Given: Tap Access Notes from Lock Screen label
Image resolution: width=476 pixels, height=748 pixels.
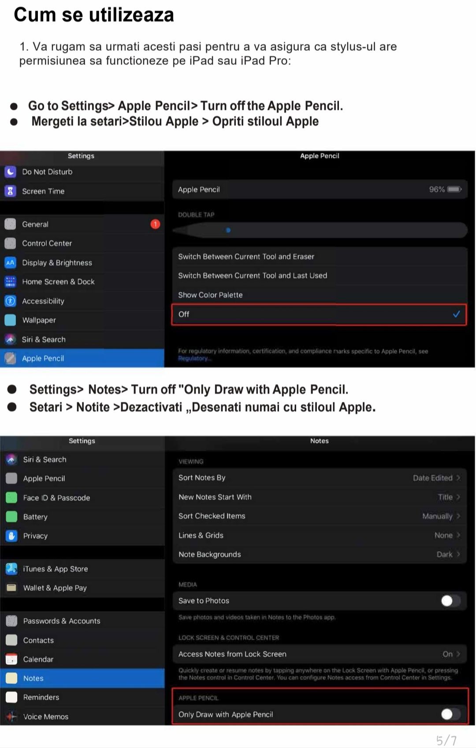Looking at the screenshot, I should (232, 654).
